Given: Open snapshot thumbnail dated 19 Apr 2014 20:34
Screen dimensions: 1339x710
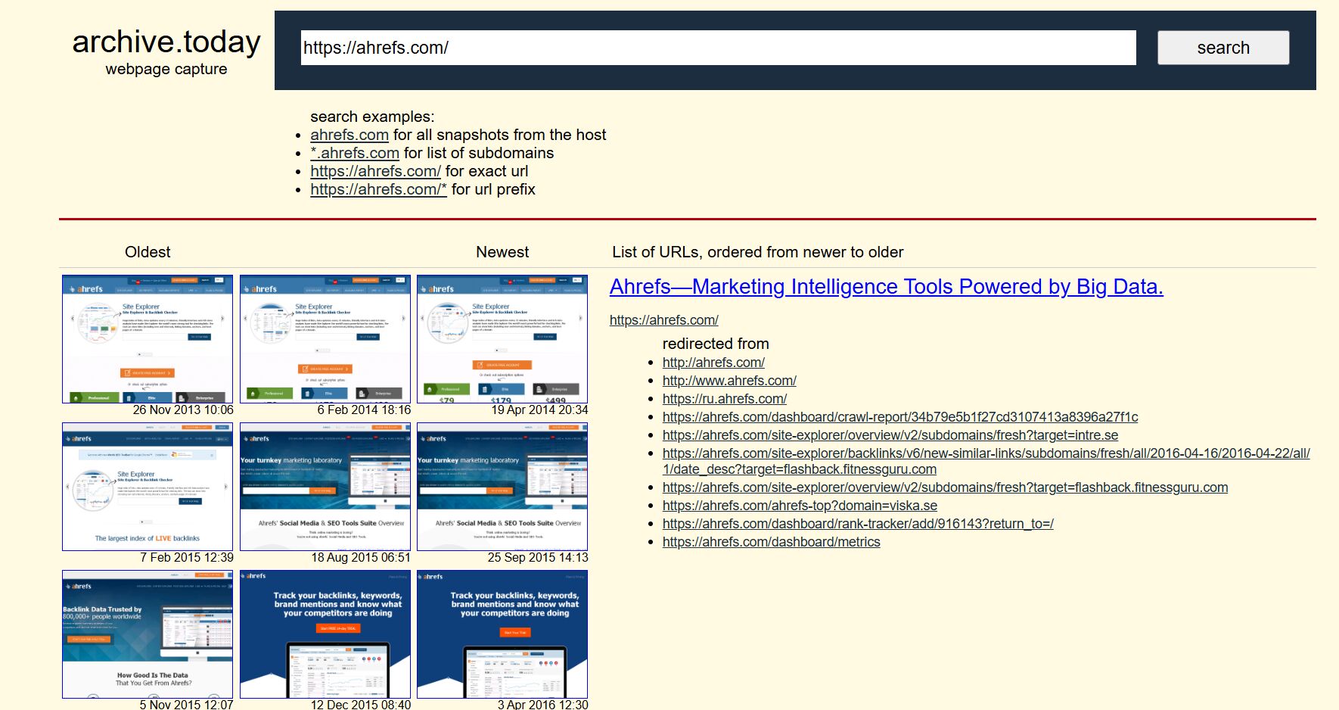Looking at the screenshot, I should pyautogui.click(x=502, y=339).
